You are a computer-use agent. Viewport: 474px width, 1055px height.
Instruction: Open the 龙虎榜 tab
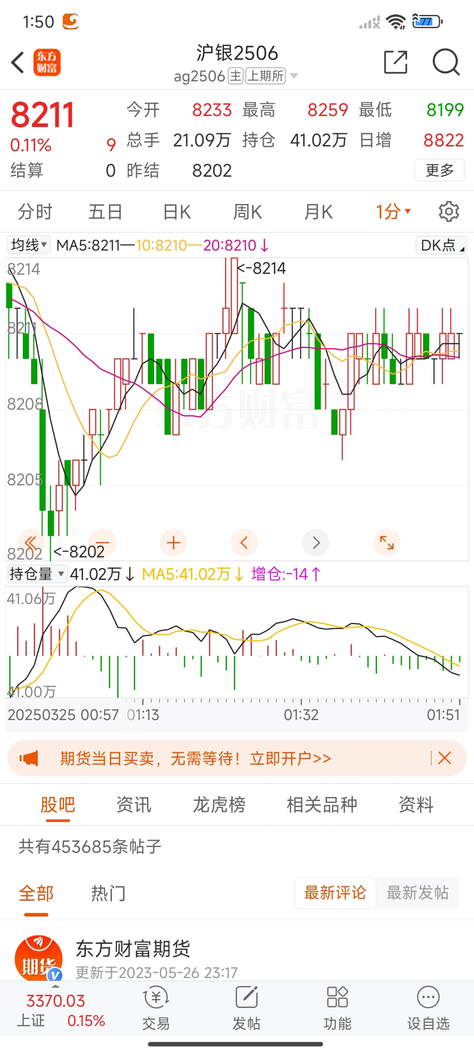219,805
